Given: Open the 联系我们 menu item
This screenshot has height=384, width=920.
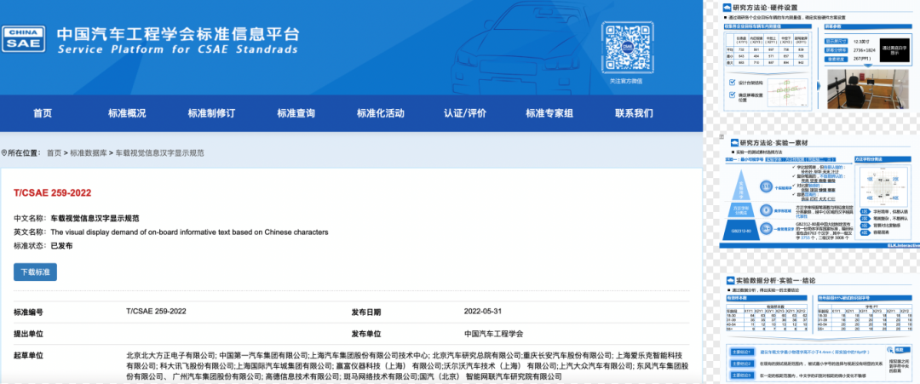Looking at the screenshot, I should click(x=634, y=114).
